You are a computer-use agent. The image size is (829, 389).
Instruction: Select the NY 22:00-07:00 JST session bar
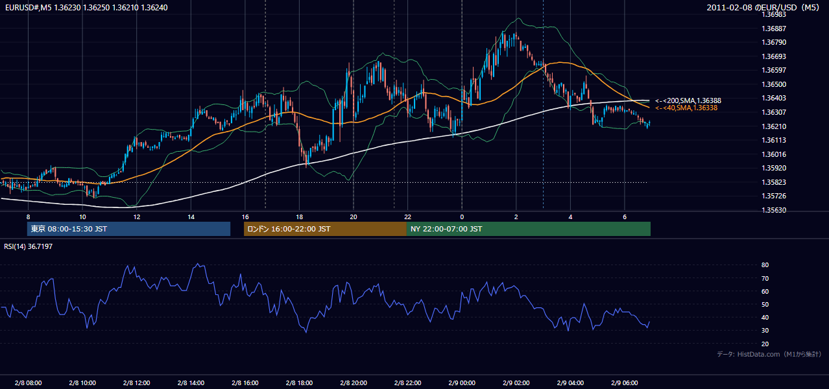point(528,229)
